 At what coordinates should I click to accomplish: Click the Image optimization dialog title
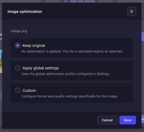click(x=25, y=12)
